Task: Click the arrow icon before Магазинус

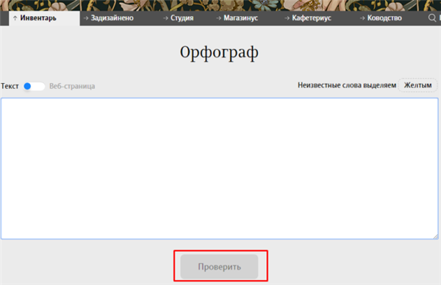Action: tap(218, 18)
